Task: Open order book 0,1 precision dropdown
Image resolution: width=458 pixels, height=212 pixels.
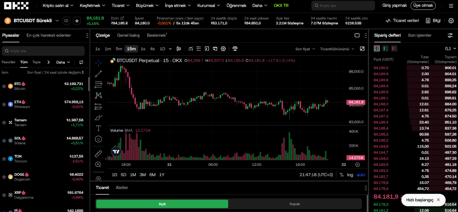Action: [450, 48]
